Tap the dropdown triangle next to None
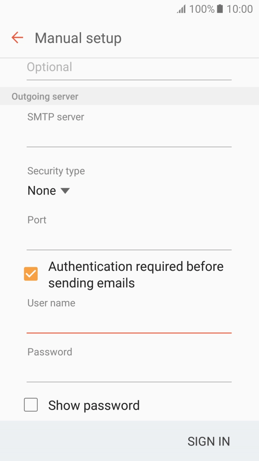This screenshot has height=461, width=259. click(x=65, y=191)
